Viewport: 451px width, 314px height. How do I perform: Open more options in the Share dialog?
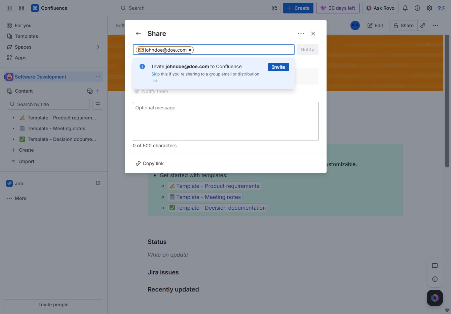point(301,34)
